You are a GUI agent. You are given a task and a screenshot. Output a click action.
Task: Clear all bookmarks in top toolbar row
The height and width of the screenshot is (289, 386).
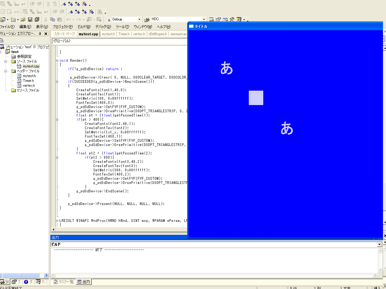coord(84,4)
